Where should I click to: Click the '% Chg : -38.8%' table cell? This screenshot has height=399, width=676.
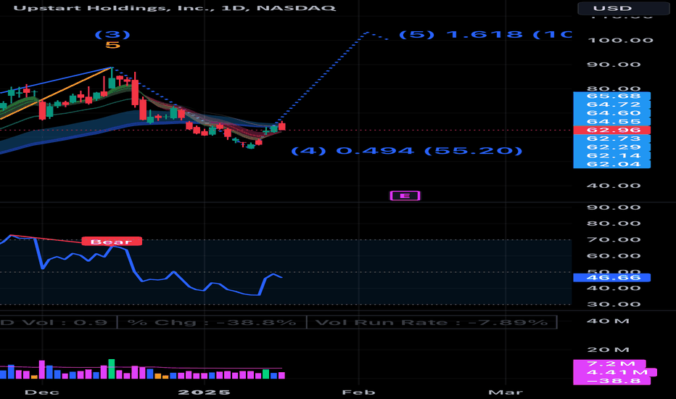coord(212,322)
